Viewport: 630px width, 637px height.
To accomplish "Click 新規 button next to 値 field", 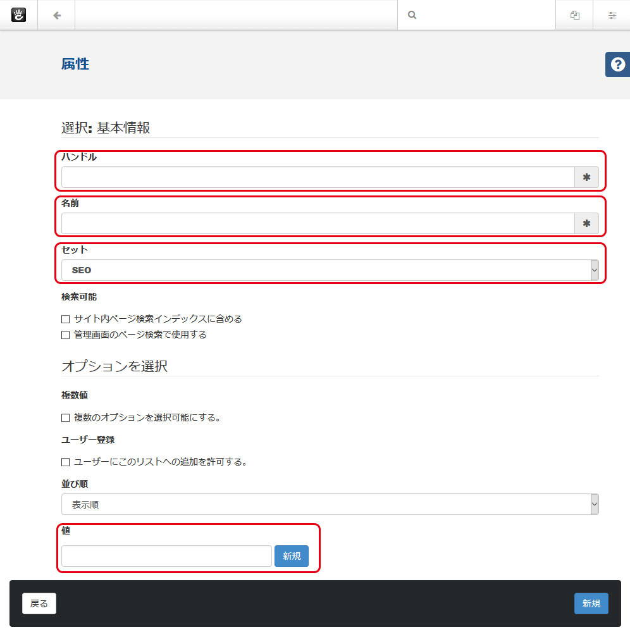I will [x=292, y=556].
